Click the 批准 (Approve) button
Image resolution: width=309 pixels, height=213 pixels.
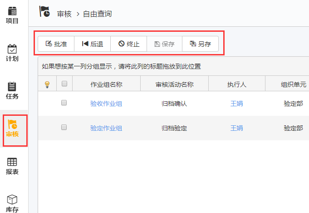[56, 44]
